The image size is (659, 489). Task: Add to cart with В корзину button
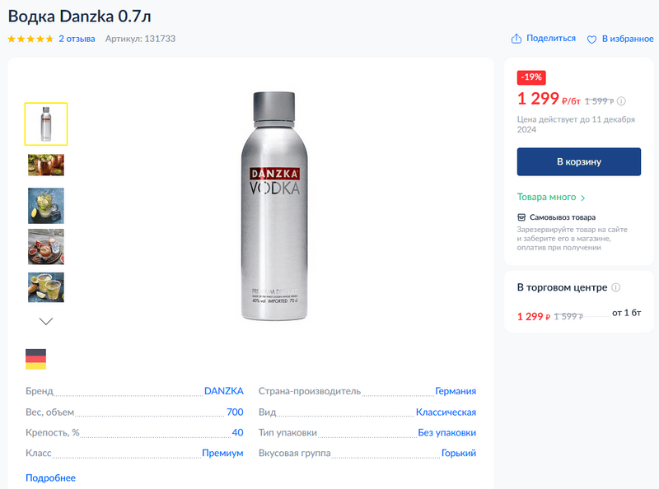coord(578,161)
